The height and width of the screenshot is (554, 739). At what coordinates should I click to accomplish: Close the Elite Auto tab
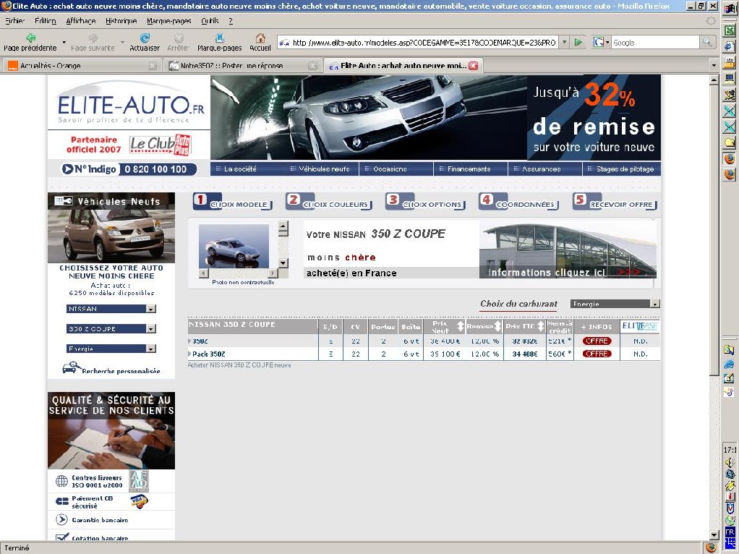pyautogui.click(x=473, y=66)
